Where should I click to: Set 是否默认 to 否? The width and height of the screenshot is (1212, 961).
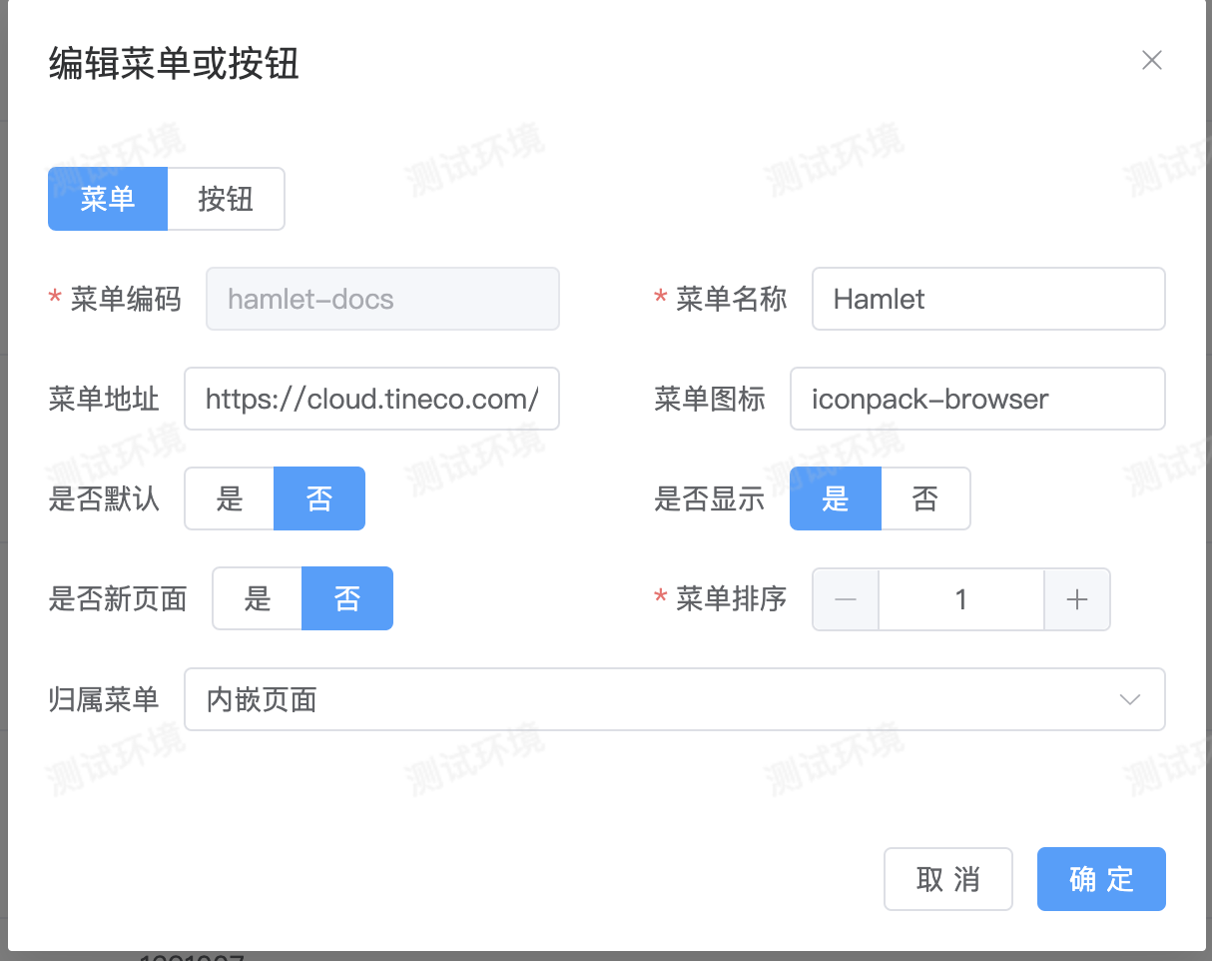(x=319, y=498)
